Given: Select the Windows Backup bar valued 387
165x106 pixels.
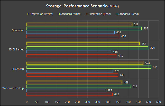Looking at the screenshot, I should [x=66, y=90].
